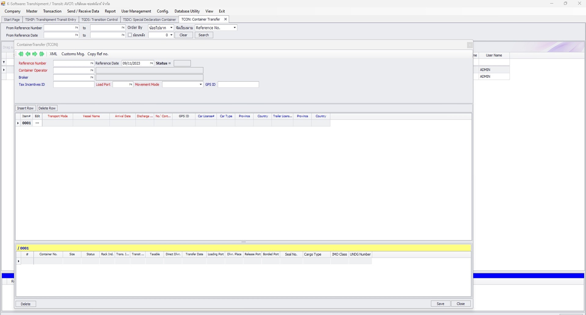The width and height of the screenshot is (586, 315).
Task: Adjust the numeric spinner next to ย้อนหลัง
Action: coord(171,35)
